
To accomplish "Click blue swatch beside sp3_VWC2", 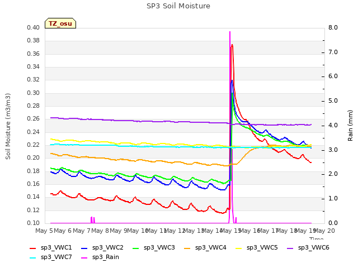I will (x=84, y=248).
